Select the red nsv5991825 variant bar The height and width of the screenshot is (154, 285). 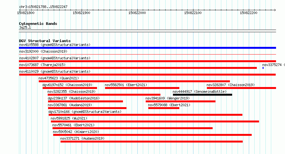point(155,121)
